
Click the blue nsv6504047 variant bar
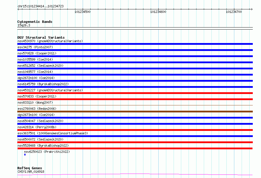coord(135,124)
